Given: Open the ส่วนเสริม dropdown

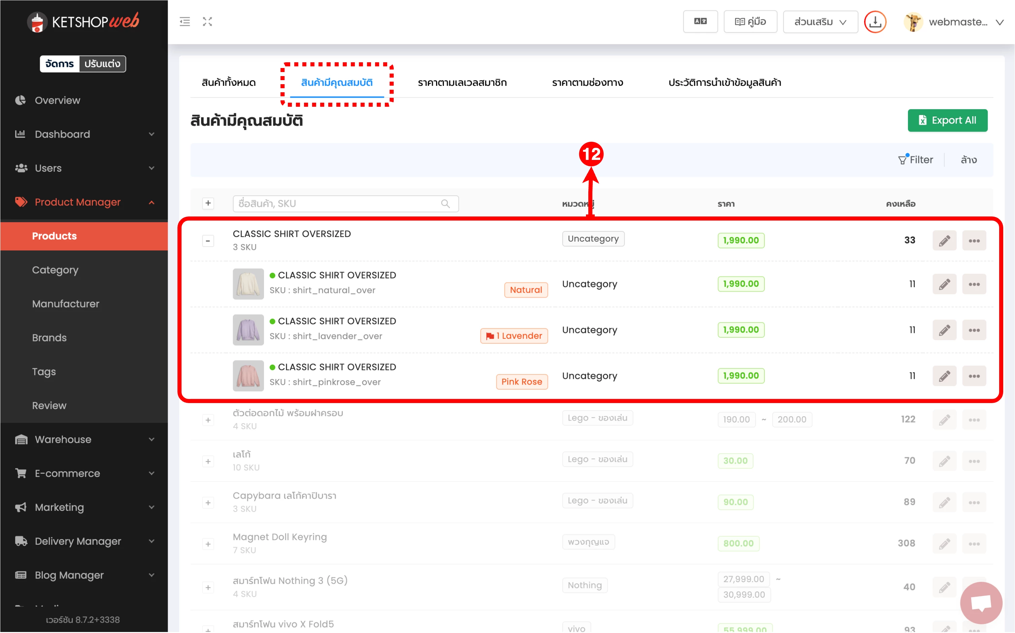Looking at the screenshot, I should [x=820, y=22].
